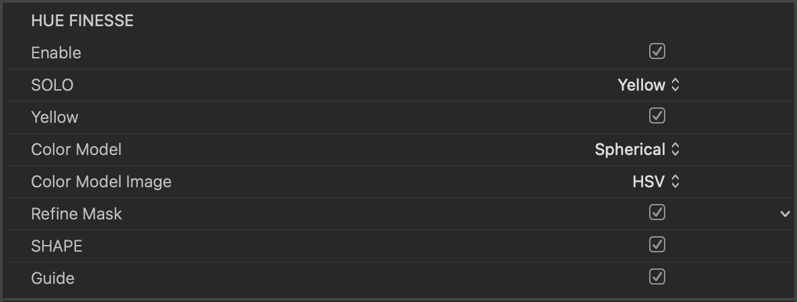The image size is (797, 302).
Task: Click the SHAPE parameter label
Action: (x=56, y=246)
